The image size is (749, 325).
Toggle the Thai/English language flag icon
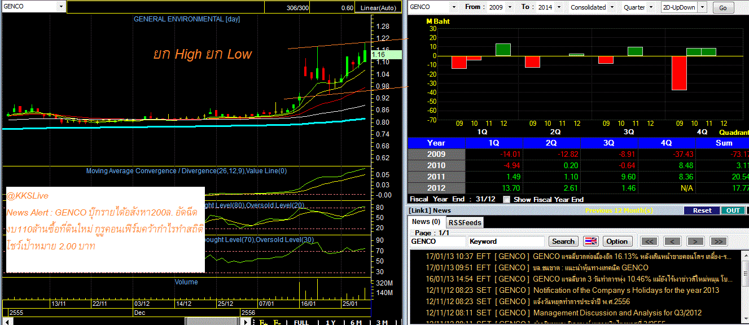coord(590,241)
